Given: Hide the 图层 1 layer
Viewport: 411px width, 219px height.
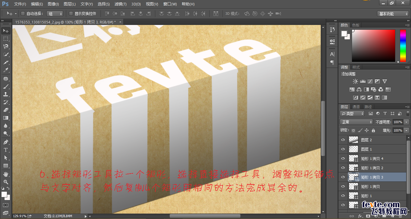Looking at the screenshot, I should [x=343, y=149].
